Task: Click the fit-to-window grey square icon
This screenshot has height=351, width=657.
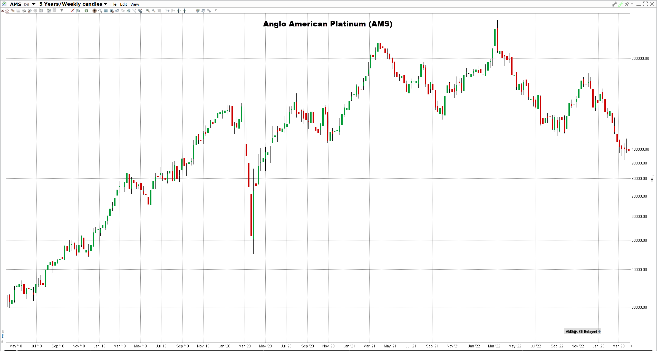Action: coord(159,11)
